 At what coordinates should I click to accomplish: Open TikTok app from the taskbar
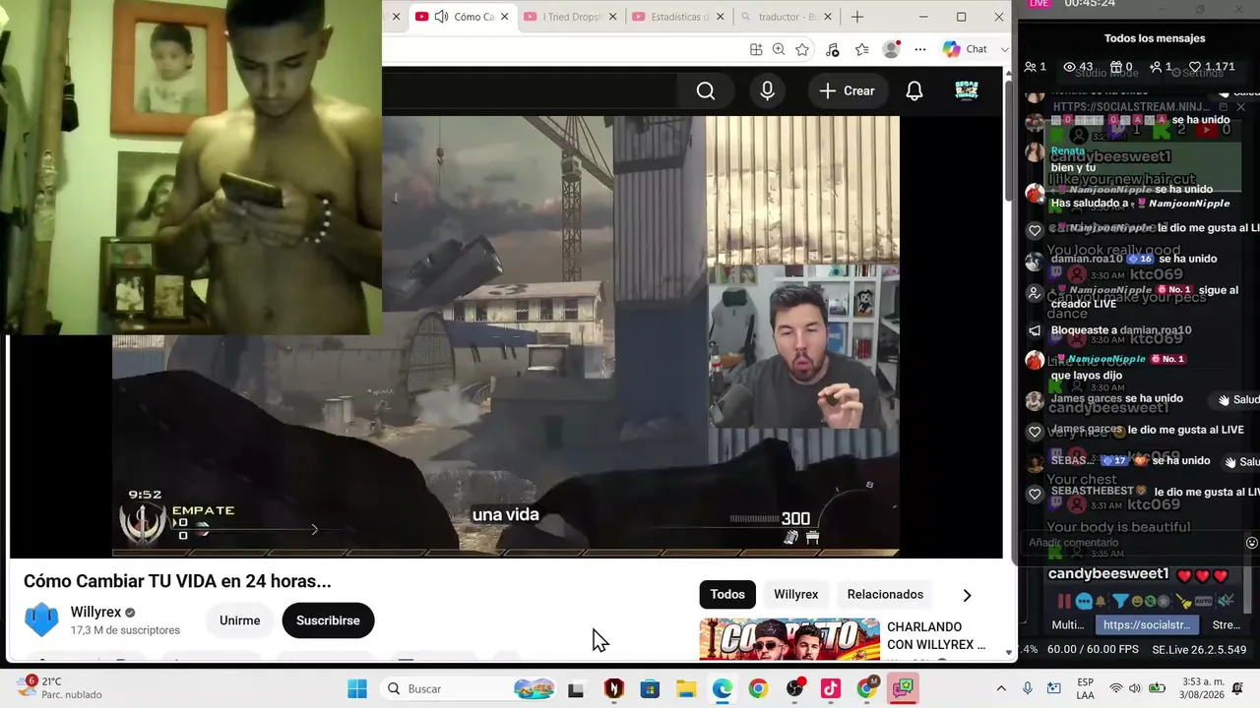[831, 688]
